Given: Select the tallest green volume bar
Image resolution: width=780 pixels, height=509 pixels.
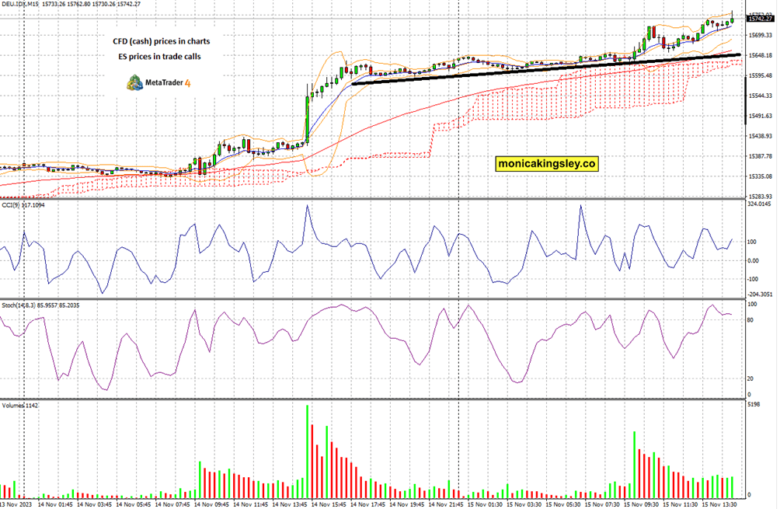Looking at the screenshot, I should [308, 447].
